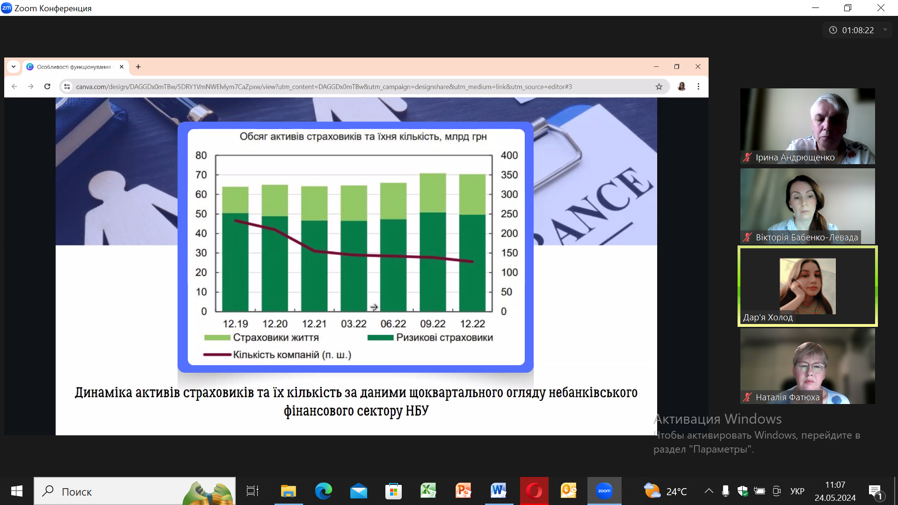Click the browser profile avatar icon
This screenshot has height=505, width=898.
681,87
